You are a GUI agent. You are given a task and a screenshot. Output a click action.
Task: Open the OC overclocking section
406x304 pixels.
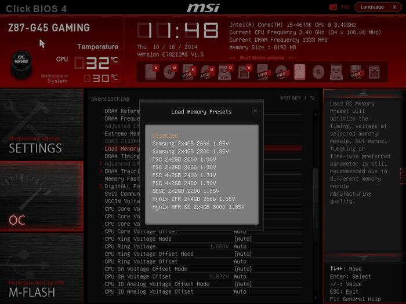[42, 196]
